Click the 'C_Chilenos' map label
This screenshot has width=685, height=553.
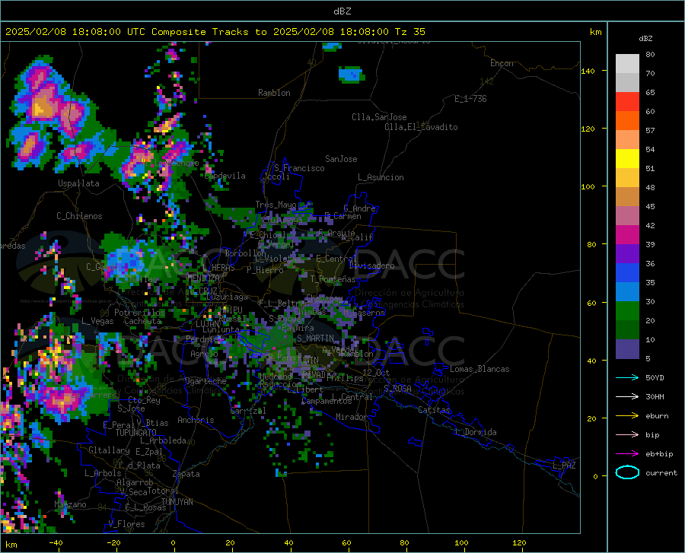coord(79,216)
